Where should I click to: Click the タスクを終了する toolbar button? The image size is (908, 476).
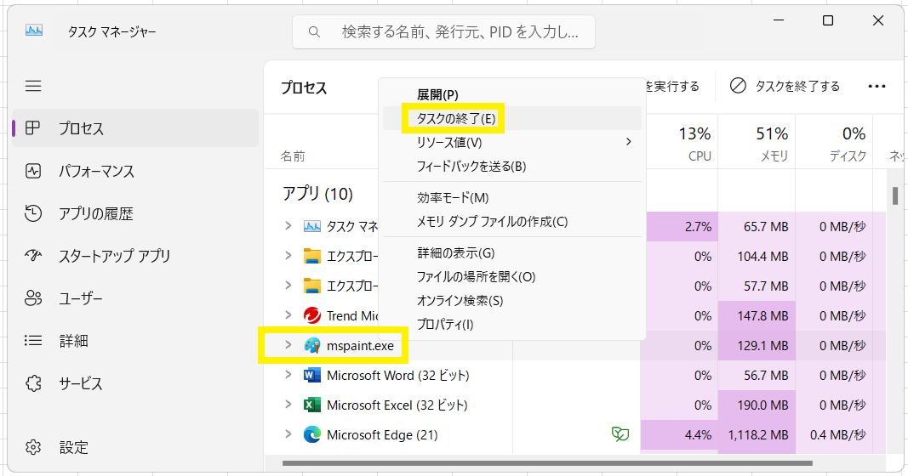click(x=785, y=86)
